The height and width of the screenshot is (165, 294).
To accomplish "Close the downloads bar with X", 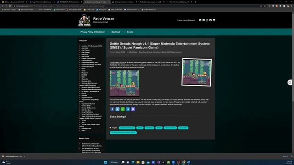I will (292, 156).
